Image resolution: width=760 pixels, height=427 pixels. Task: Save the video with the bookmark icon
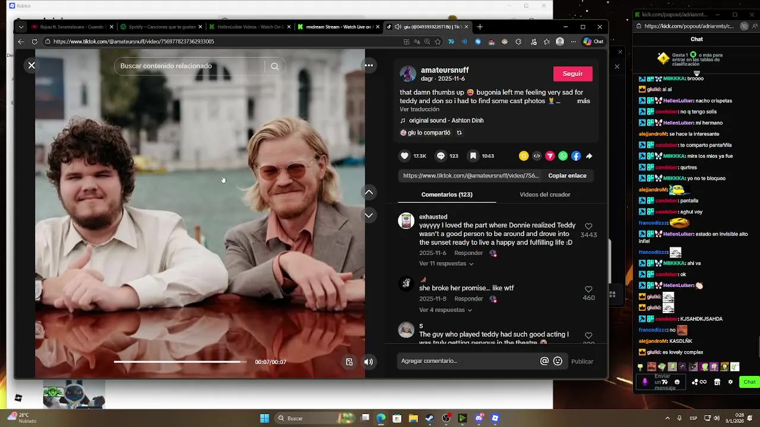pos(473,156)
